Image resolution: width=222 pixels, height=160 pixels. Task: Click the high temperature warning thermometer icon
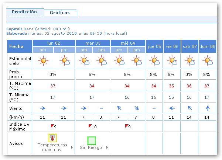tap(53, 138)
